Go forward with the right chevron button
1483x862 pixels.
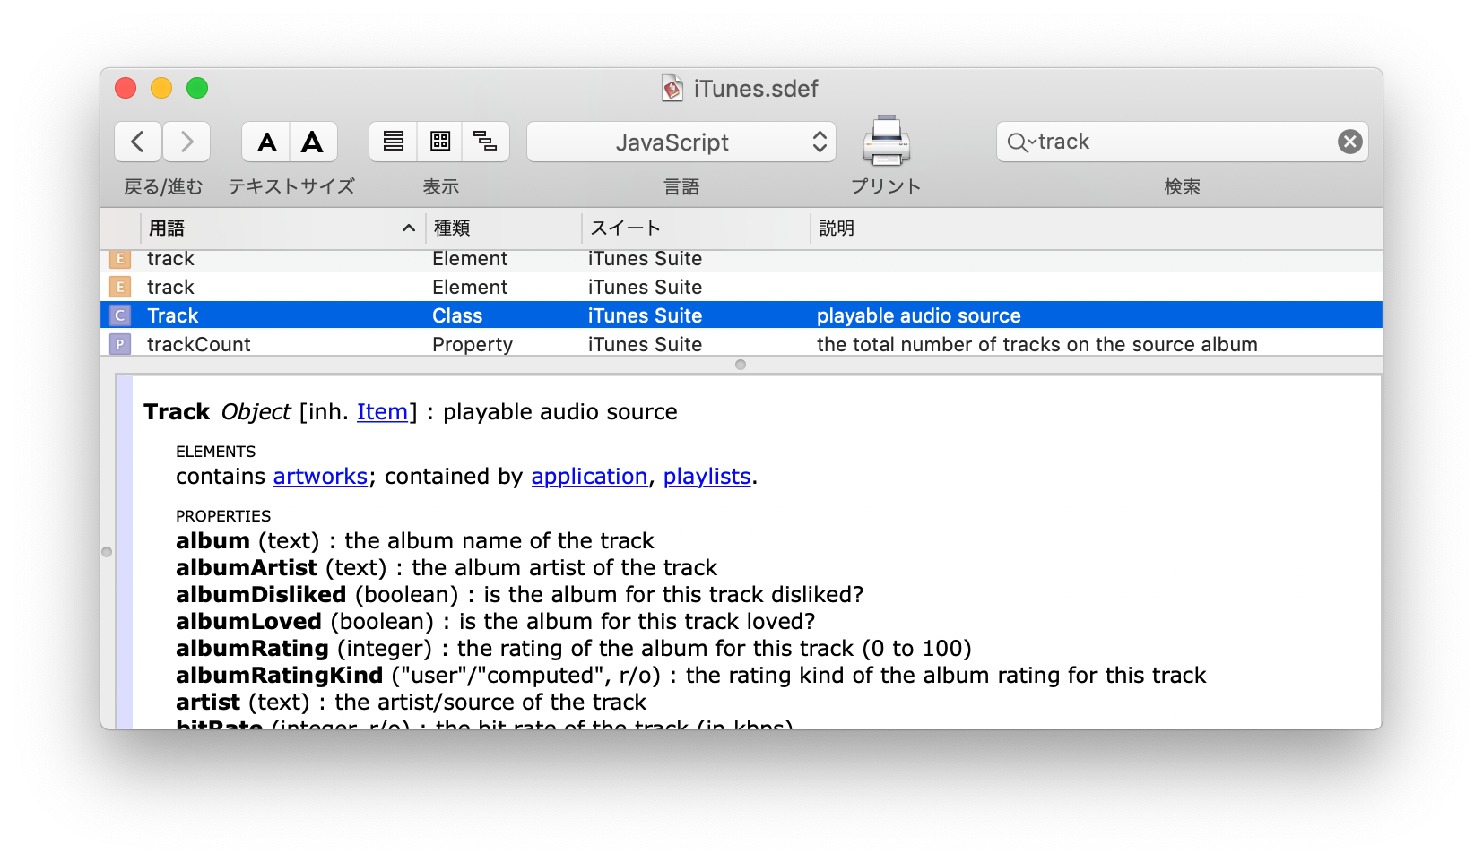point(186,142)
